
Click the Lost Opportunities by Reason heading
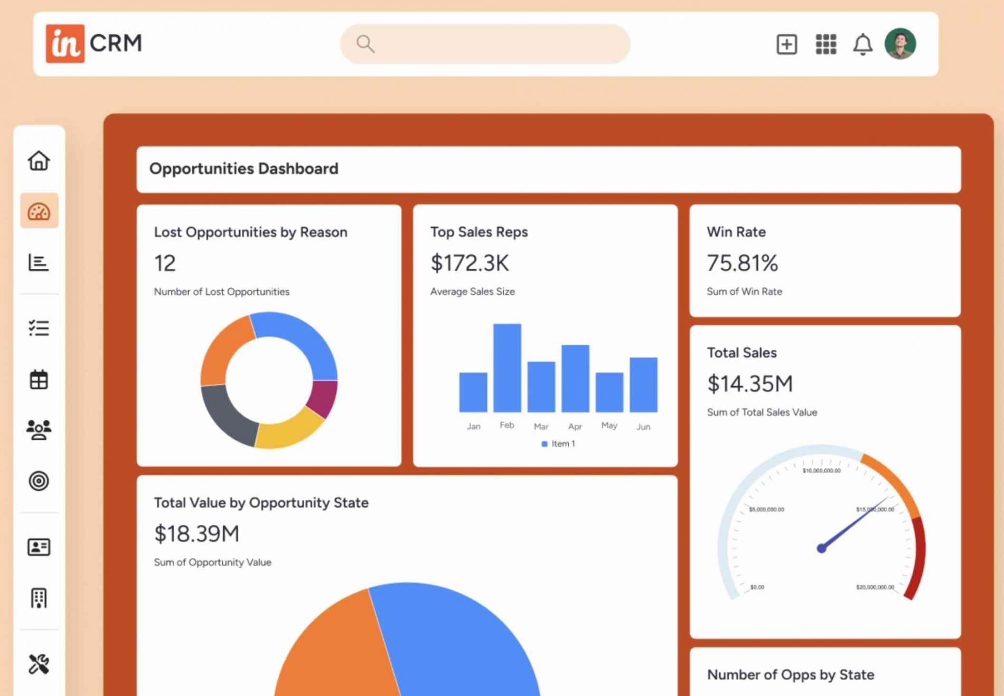pos(250,232)
